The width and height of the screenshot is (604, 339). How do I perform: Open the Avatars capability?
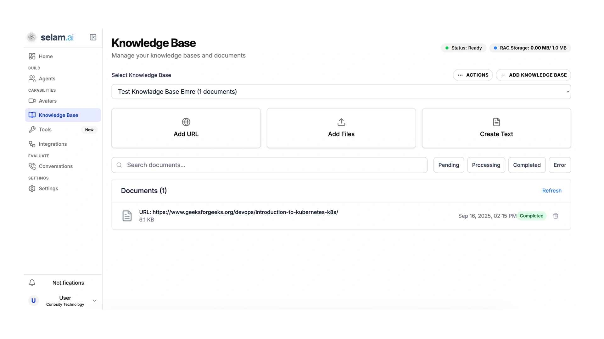(48, 101)
